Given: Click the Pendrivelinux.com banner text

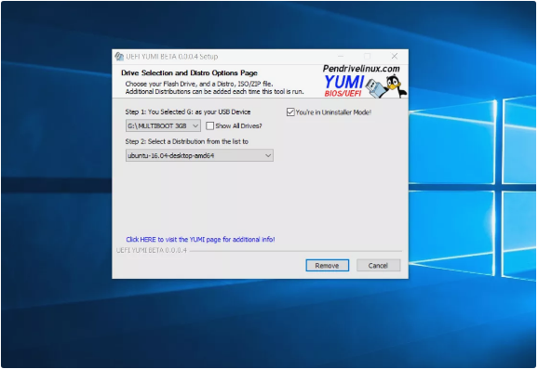Looking at the screenshot, I should tap(361, 69).
